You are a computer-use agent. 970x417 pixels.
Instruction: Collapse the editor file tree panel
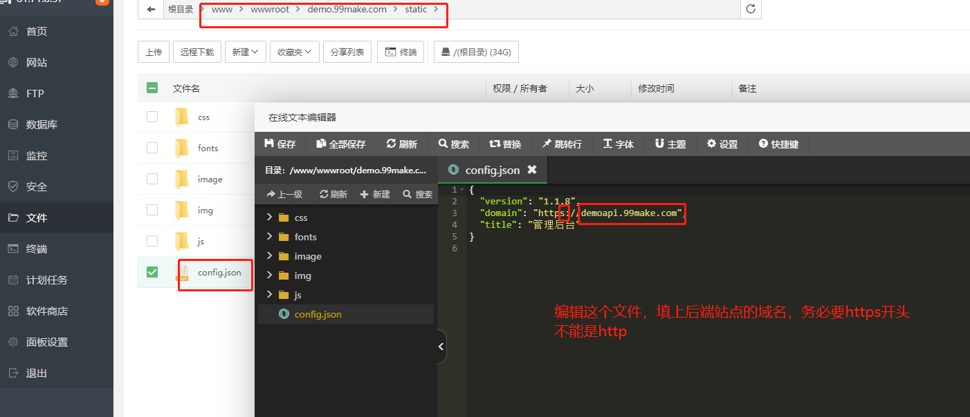coord(441,347)
